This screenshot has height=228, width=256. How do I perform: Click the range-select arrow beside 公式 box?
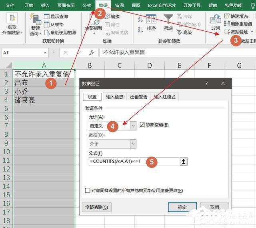[184, 162]
